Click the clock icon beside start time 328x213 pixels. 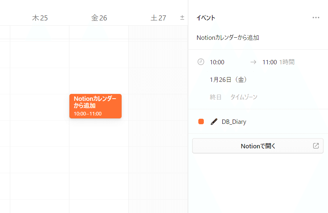(201, 62)
